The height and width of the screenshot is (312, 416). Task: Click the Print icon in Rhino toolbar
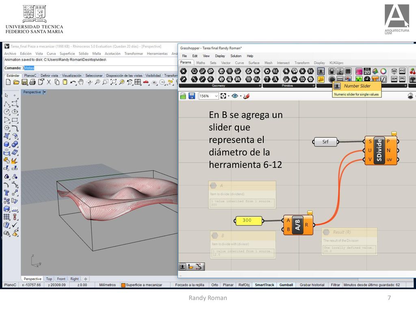[32, 82]
